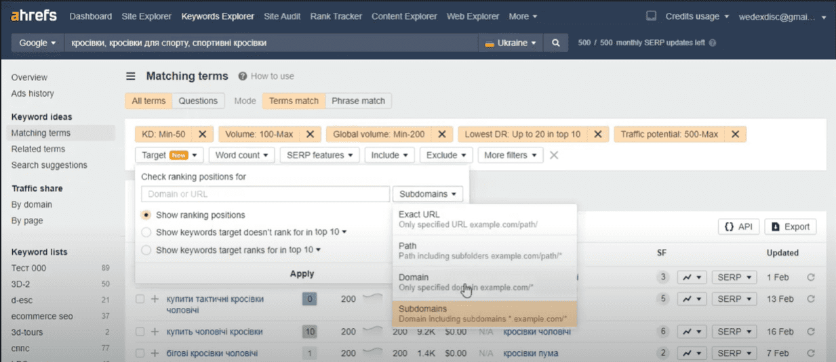Click the Ahrefs logo

(34, 16)
